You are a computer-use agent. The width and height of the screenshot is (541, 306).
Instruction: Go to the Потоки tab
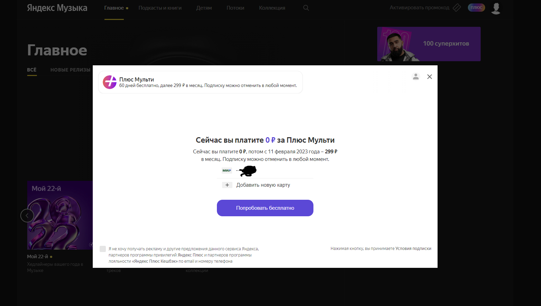[236, 8]
